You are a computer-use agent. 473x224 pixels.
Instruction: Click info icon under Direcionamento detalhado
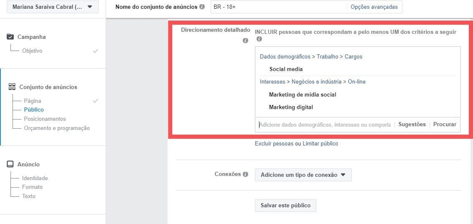(245, 41)
